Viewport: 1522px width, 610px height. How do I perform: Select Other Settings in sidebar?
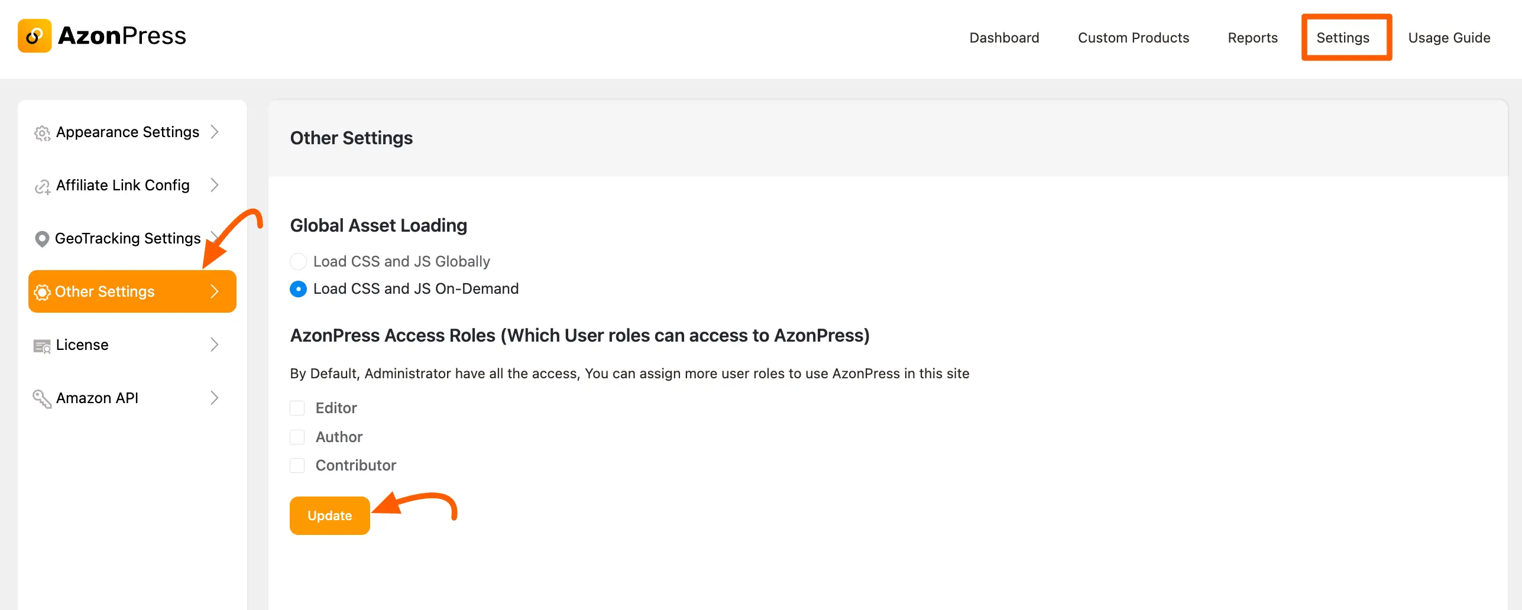tap(132, 291)
